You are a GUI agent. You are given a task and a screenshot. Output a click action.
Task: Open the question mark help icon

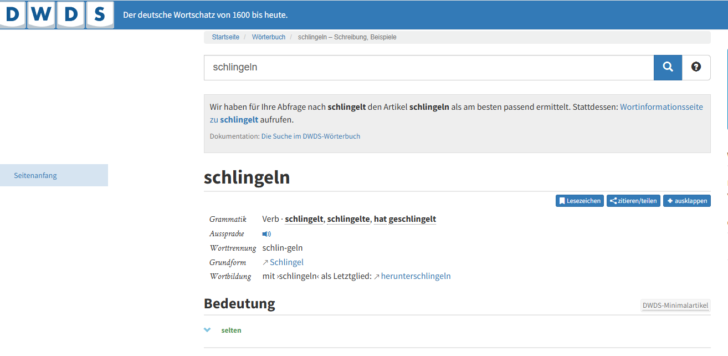pyautogui.click(x=696, y=67)
